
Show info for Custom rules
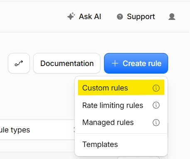pos(156,88)
